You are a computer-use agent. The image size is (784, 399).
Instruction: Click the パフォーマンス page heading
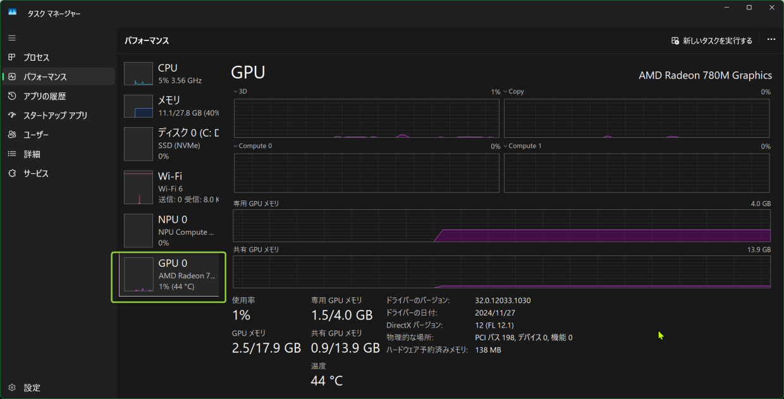147,40
